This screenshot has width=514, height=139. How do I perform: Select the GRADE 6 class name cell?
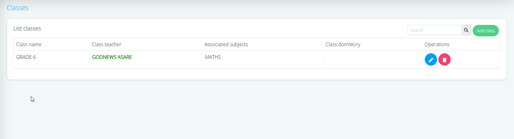tap(26, 57)
